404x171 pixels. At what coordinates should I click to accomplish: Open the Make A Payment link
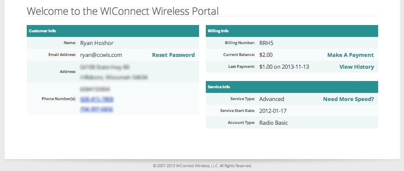(x=350, y=55)
